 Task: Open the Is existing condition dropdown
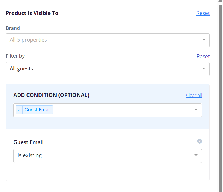pyautogui.click(x=107, y=156)
